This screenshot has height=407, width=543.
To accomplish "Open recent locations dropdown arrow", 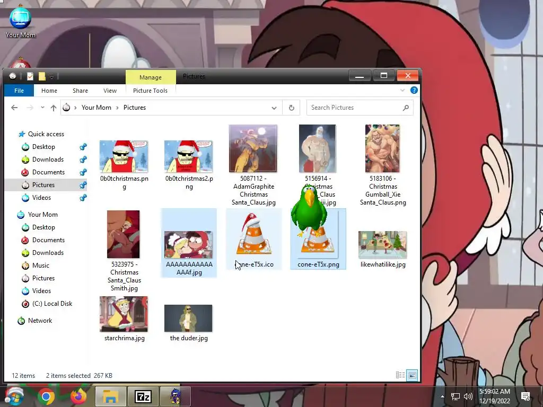I will tap(42, 108).
